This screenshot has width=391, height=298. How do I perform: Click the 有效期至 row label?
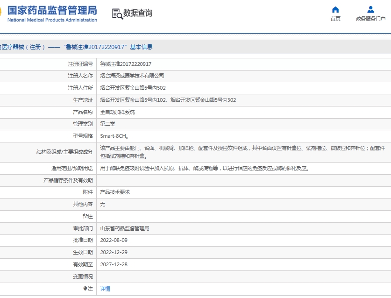click(x=83, y=264)
